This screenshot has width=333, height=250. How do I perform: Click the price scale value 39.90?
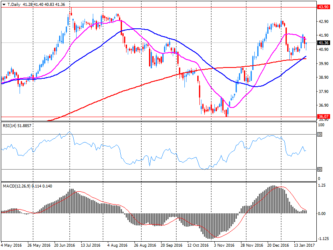tap(323, 64)
